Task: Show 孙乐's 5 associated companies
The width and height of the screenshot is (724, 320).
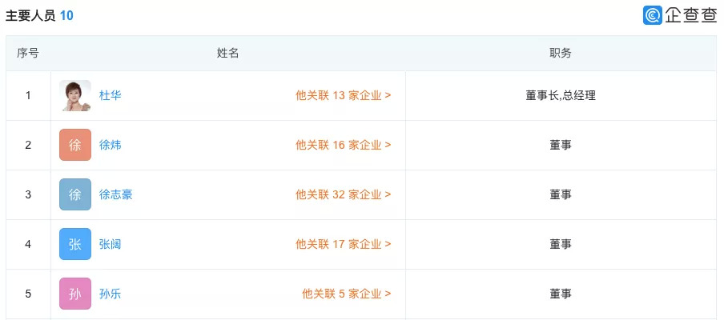Action: point(346,294)
